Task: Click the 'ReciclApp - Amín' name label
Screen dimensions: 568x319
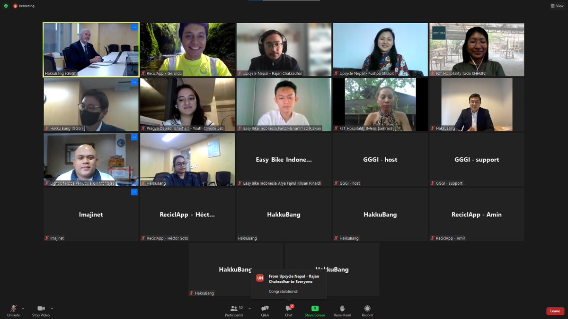Action: pos(451,238)
